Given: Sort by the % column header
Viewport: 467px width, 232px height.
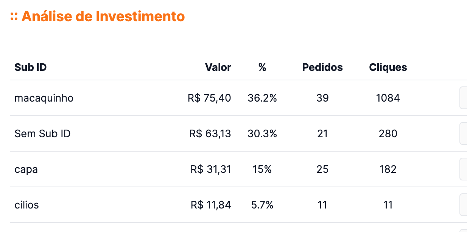Looking at the screenshot, I should (x=262, y=67).
